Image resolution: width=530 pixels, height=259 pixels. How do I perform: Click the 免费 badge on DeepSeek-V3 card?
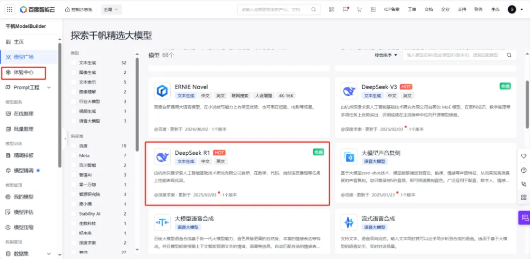[x=505, y=86]
